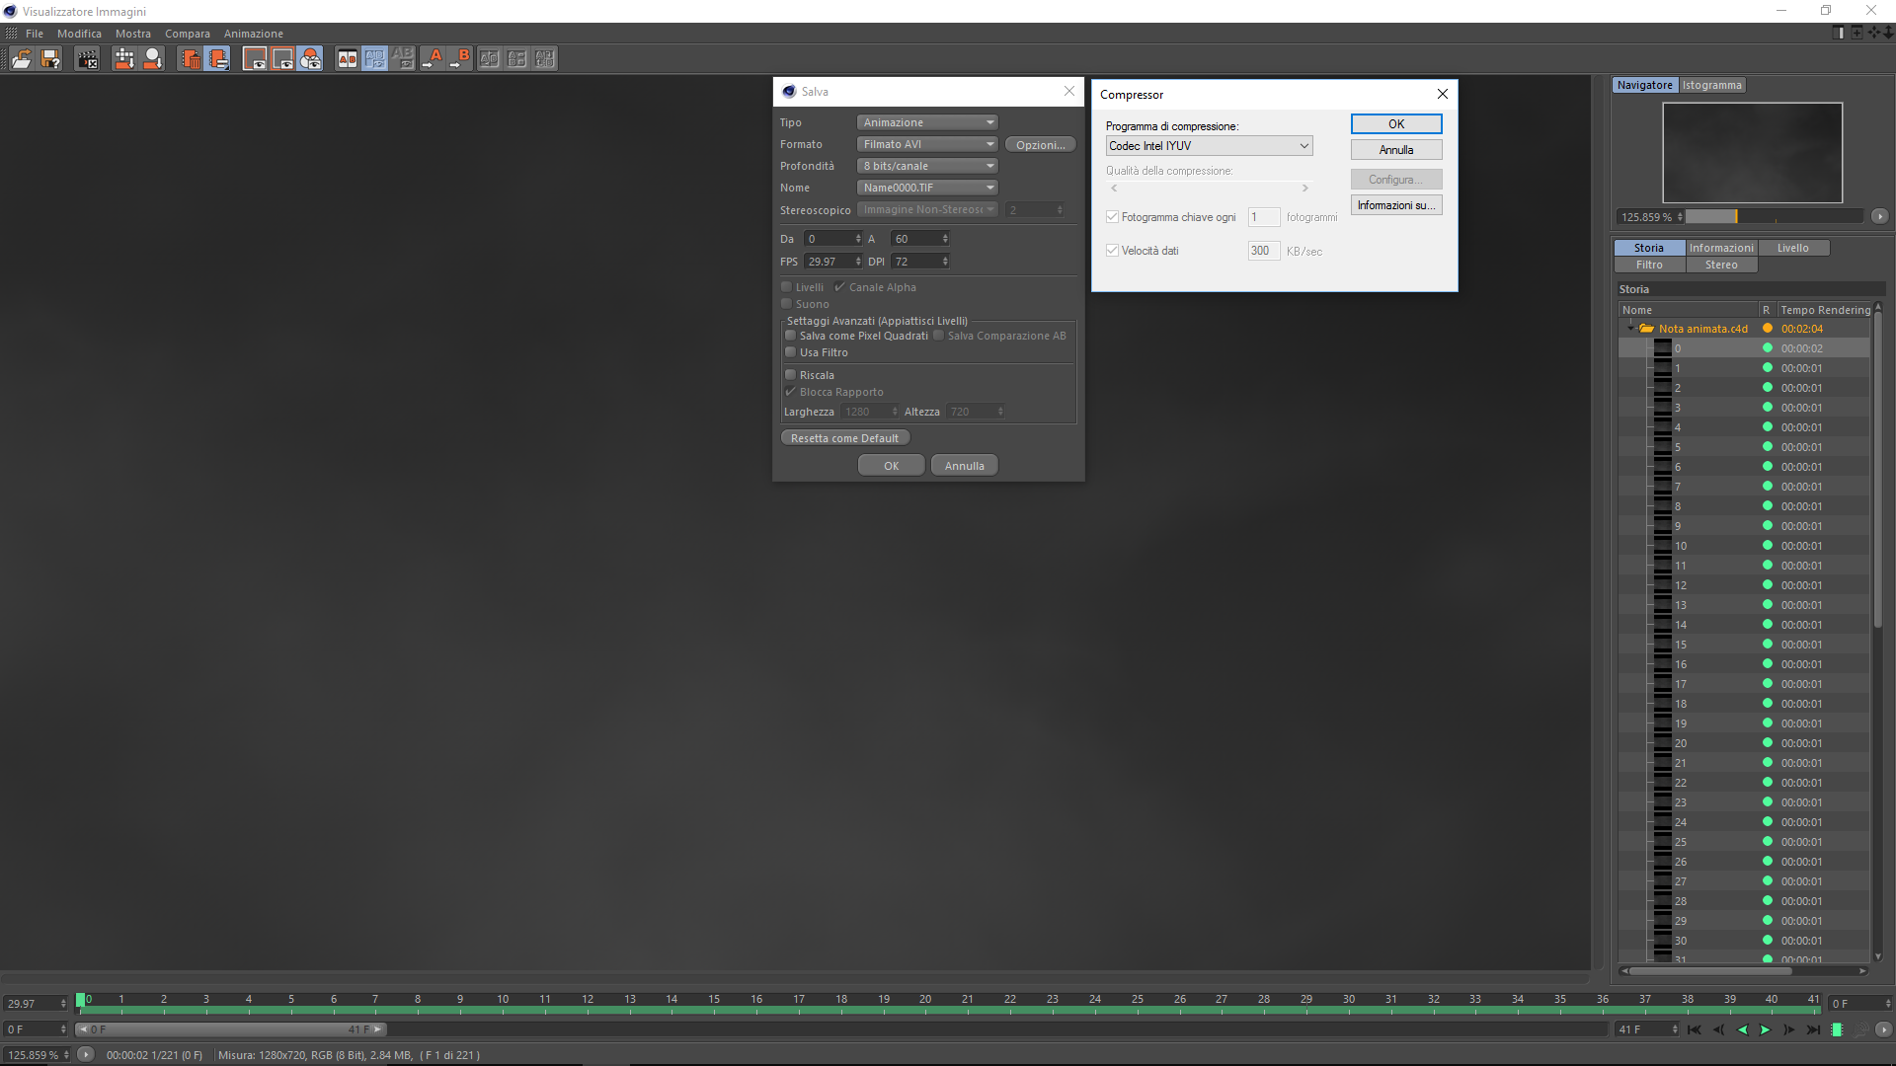Switch to the Istogramma tab
This screenshot has height=1066, width=1896.
click(x=1711, y=85)
